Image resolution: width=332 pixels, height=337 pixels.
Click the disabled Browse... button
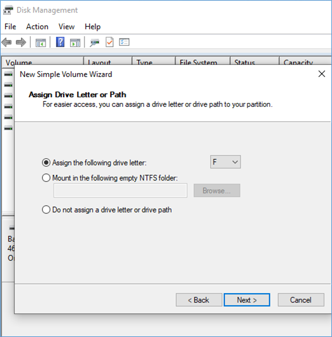point(217,190)
